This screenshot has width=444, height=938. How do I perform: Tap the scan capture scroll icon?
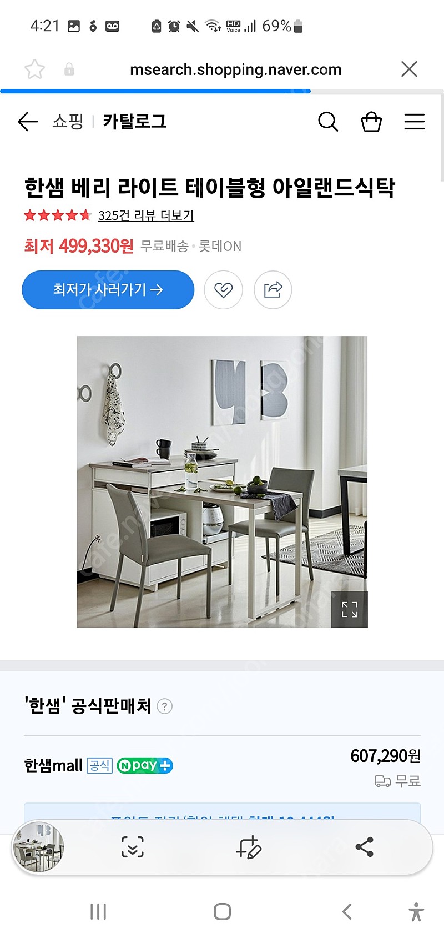(x=133, y=847)
